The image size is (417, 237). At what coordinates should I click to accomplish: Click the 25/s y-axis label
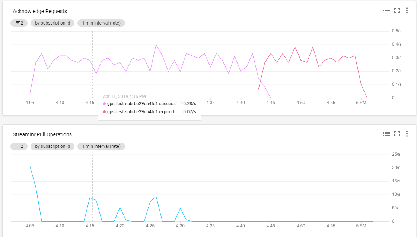tap(396, 154)
